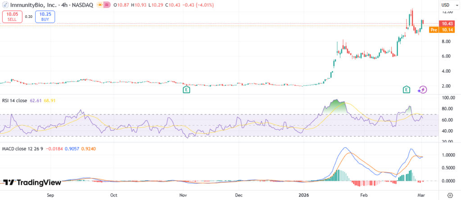Expand the USD currency dropdown

tap(447, 5)
